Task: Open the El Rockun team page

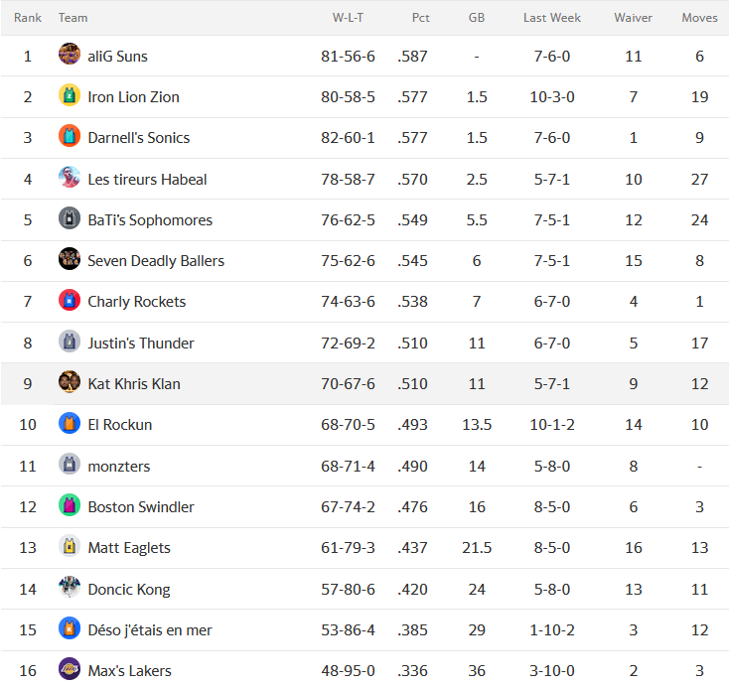Action: [x=120, y=425]
